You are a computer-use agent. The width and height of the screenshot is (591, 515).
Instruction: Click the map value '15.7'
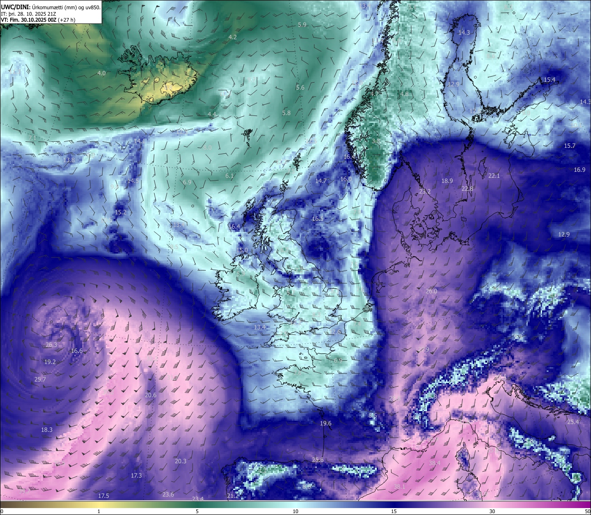[x=570, y=145]
